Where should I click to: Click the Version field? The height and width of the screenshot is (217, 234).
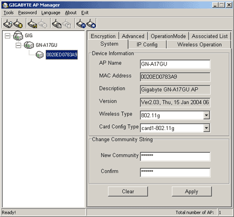tap(175, 102)
